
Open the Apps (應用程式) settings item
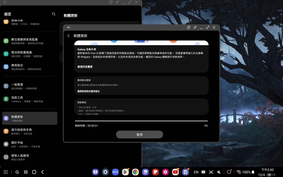click(29, 67)
